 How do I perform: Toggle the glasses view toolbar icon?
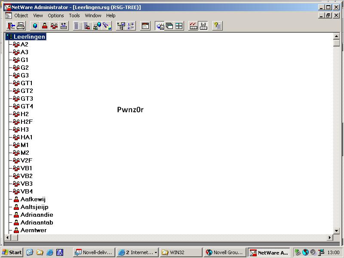203,26
